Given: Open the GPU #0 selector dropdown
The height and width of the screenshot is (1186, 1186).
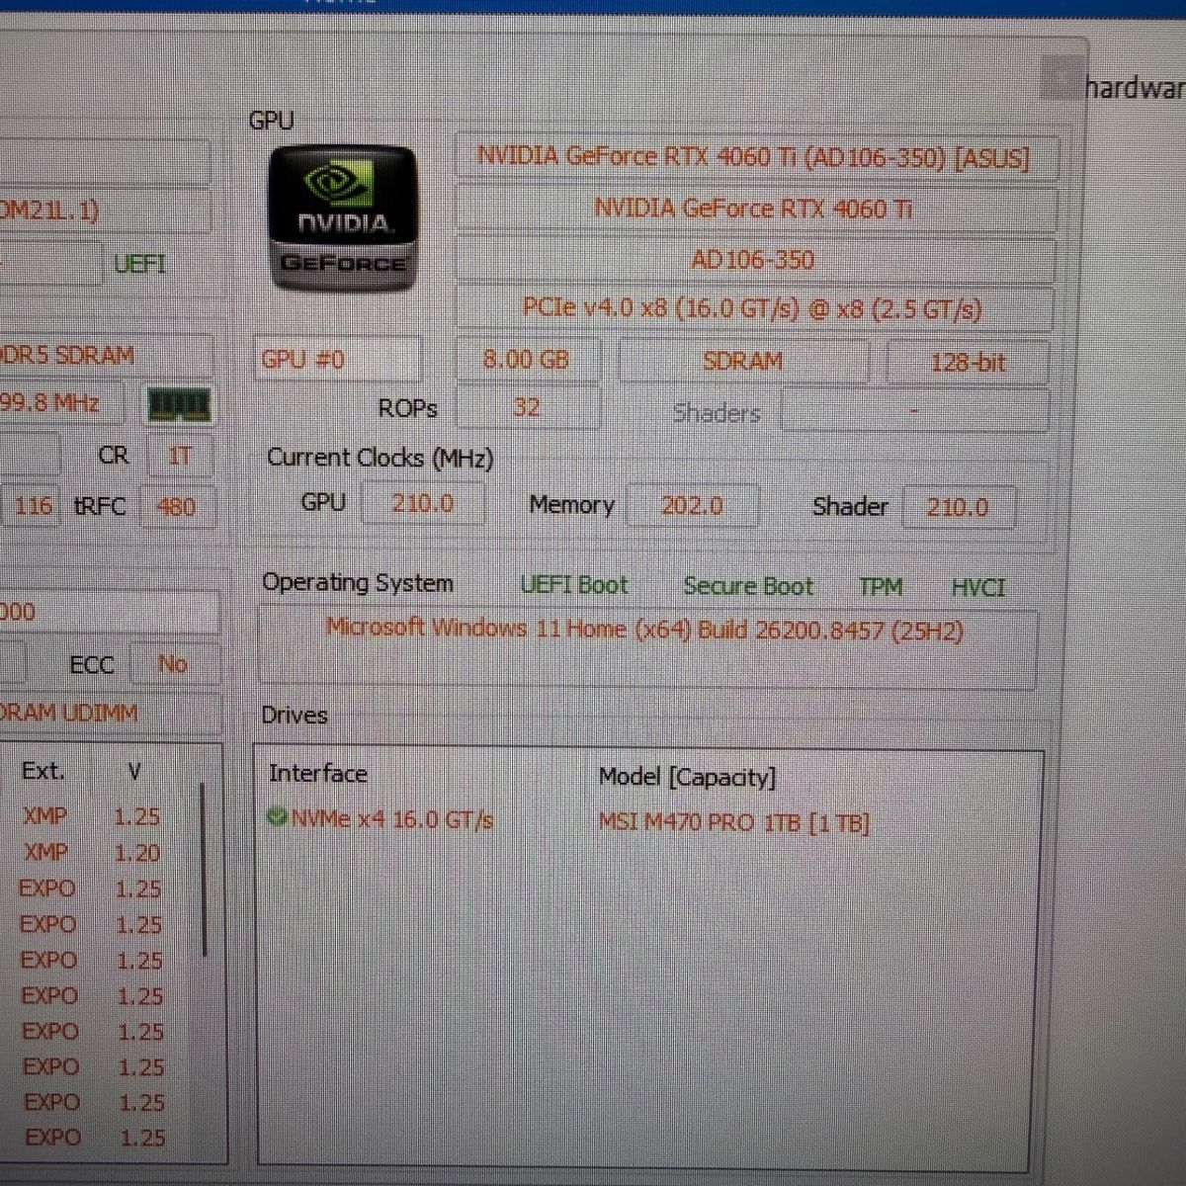Looking at the screenshot, I should coord(339,360).
